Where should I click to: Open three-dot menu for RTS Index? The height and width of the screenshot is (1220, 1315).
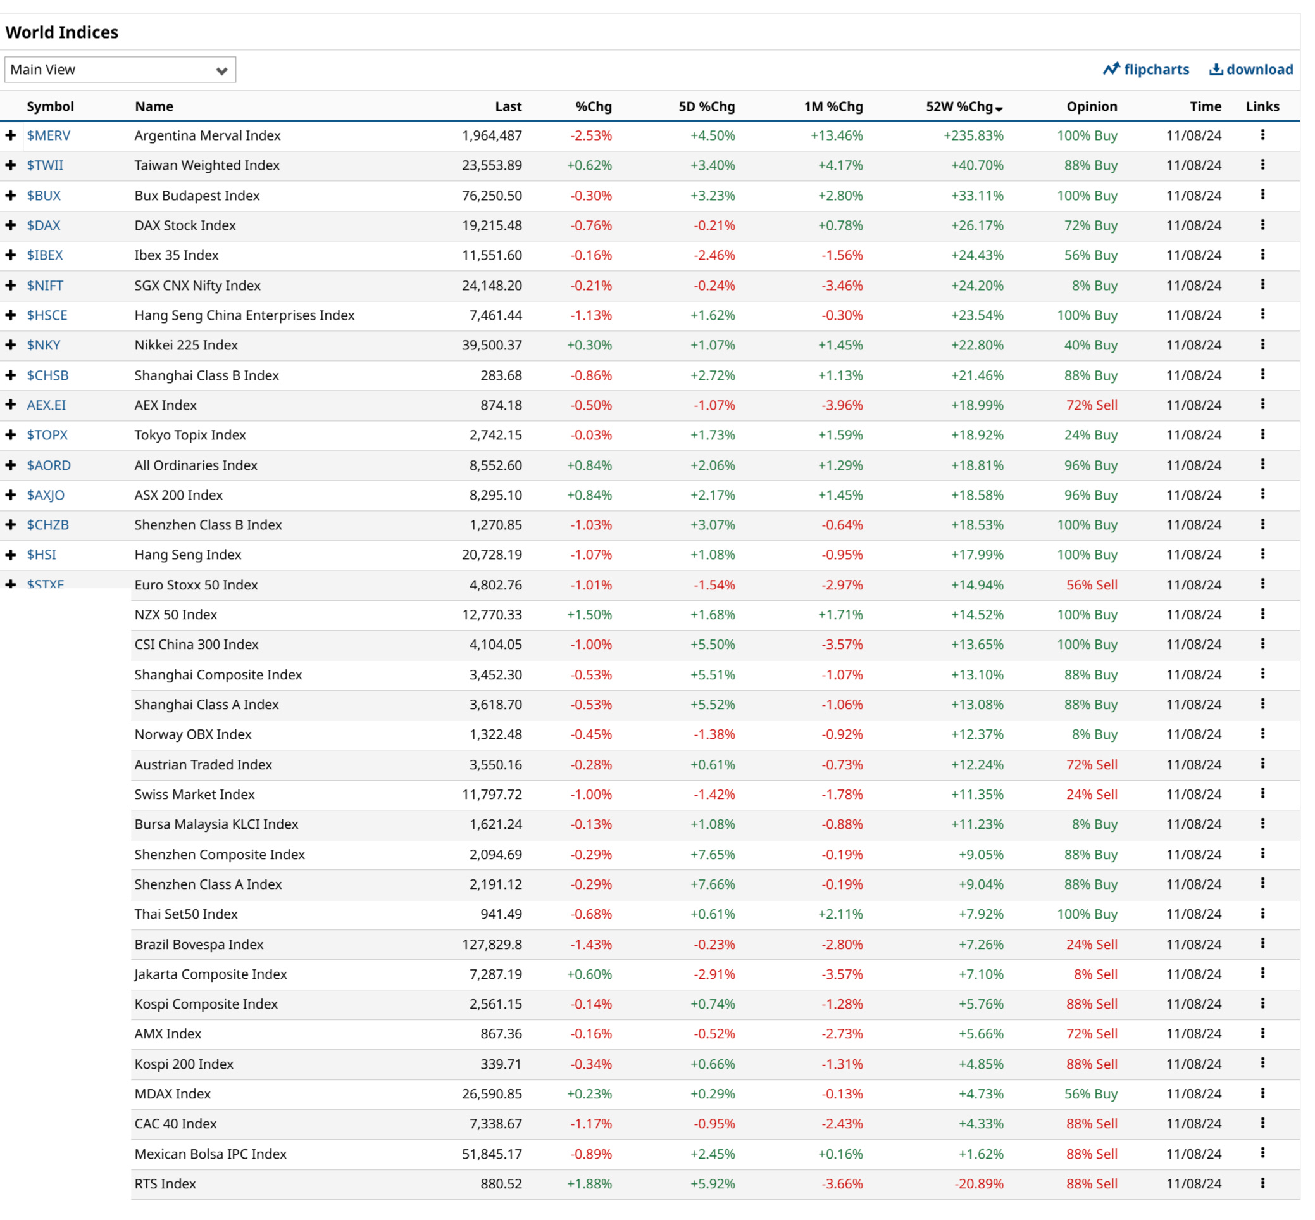[x=1262, y=1183]
